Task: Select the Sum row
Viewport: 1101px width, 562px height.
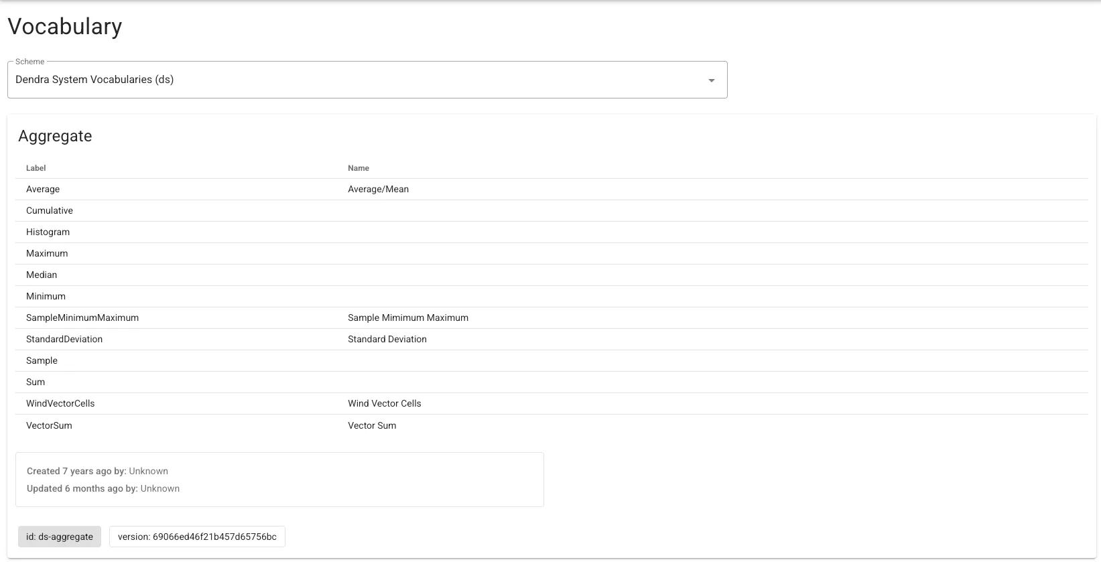Action: (x=552, y=382)
